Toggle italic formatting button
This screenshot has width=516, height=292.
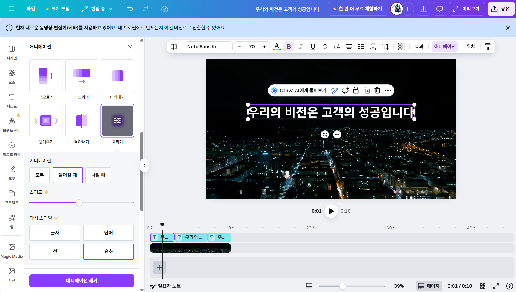click(x=301, y=47)
